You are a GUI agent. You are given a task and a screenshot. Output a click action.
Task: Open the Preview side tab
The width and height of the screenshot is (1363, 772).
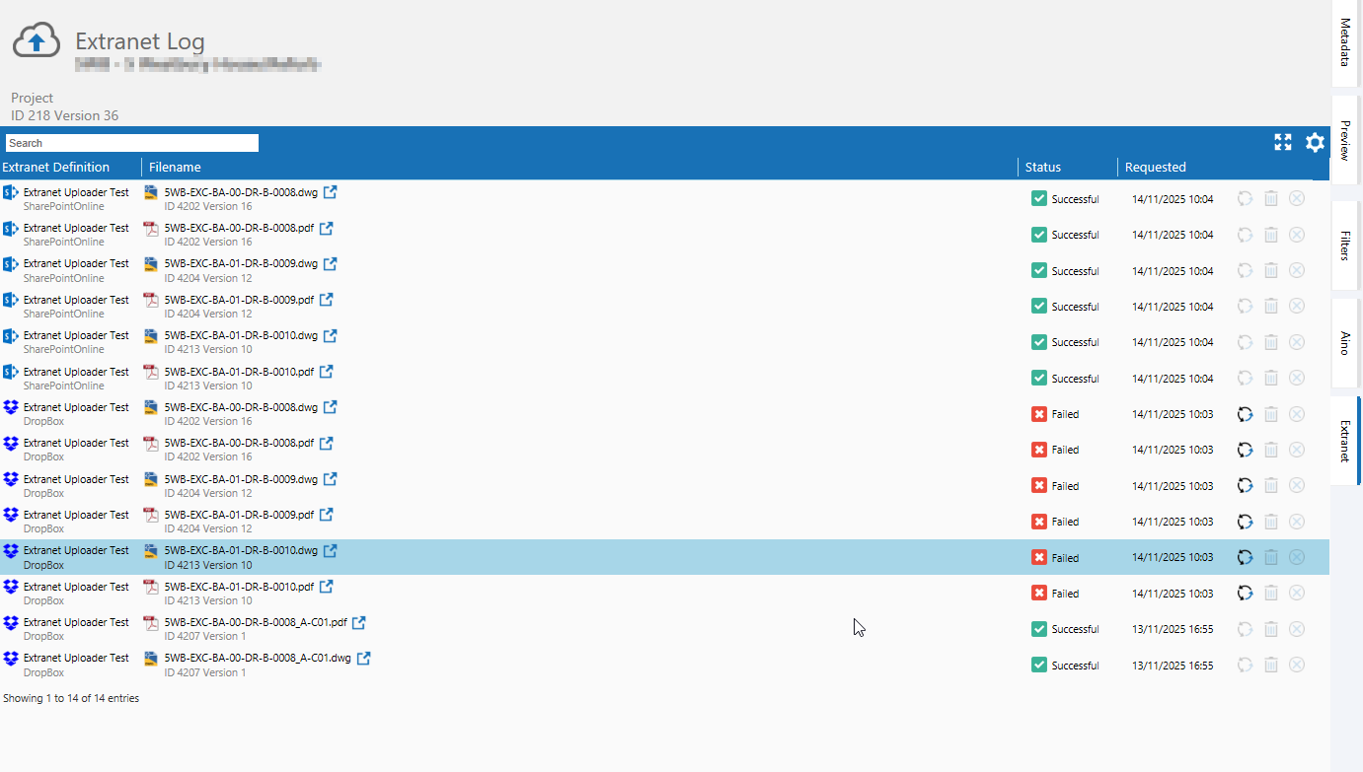[x=1345, y=140]
